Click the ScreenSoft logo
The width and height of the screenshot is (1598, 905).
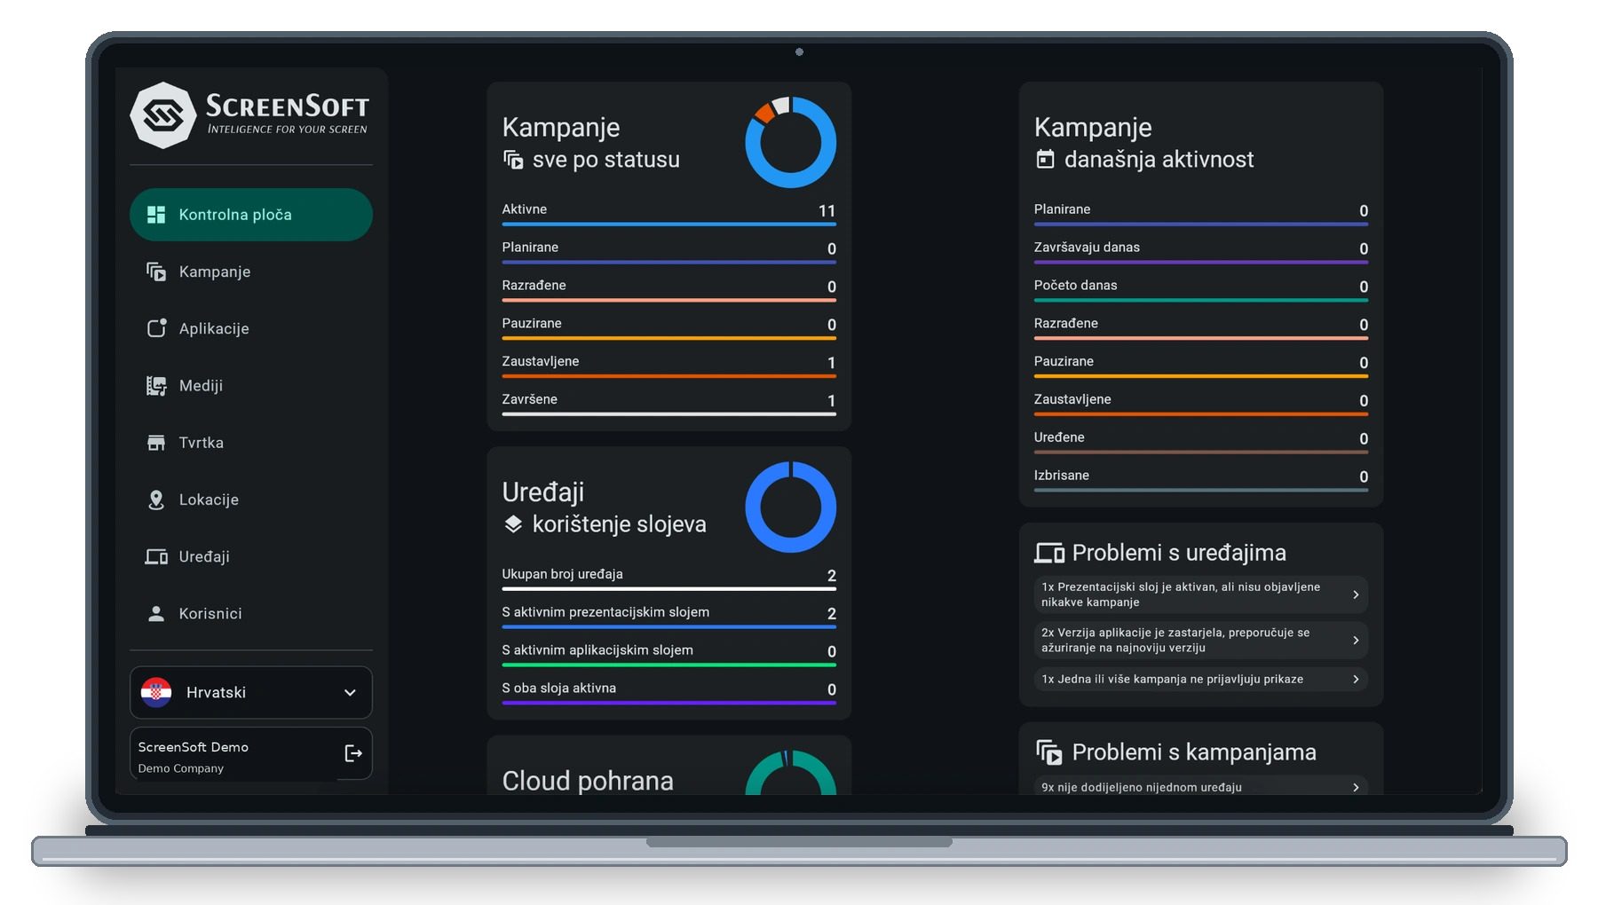[x=250, y=115]
